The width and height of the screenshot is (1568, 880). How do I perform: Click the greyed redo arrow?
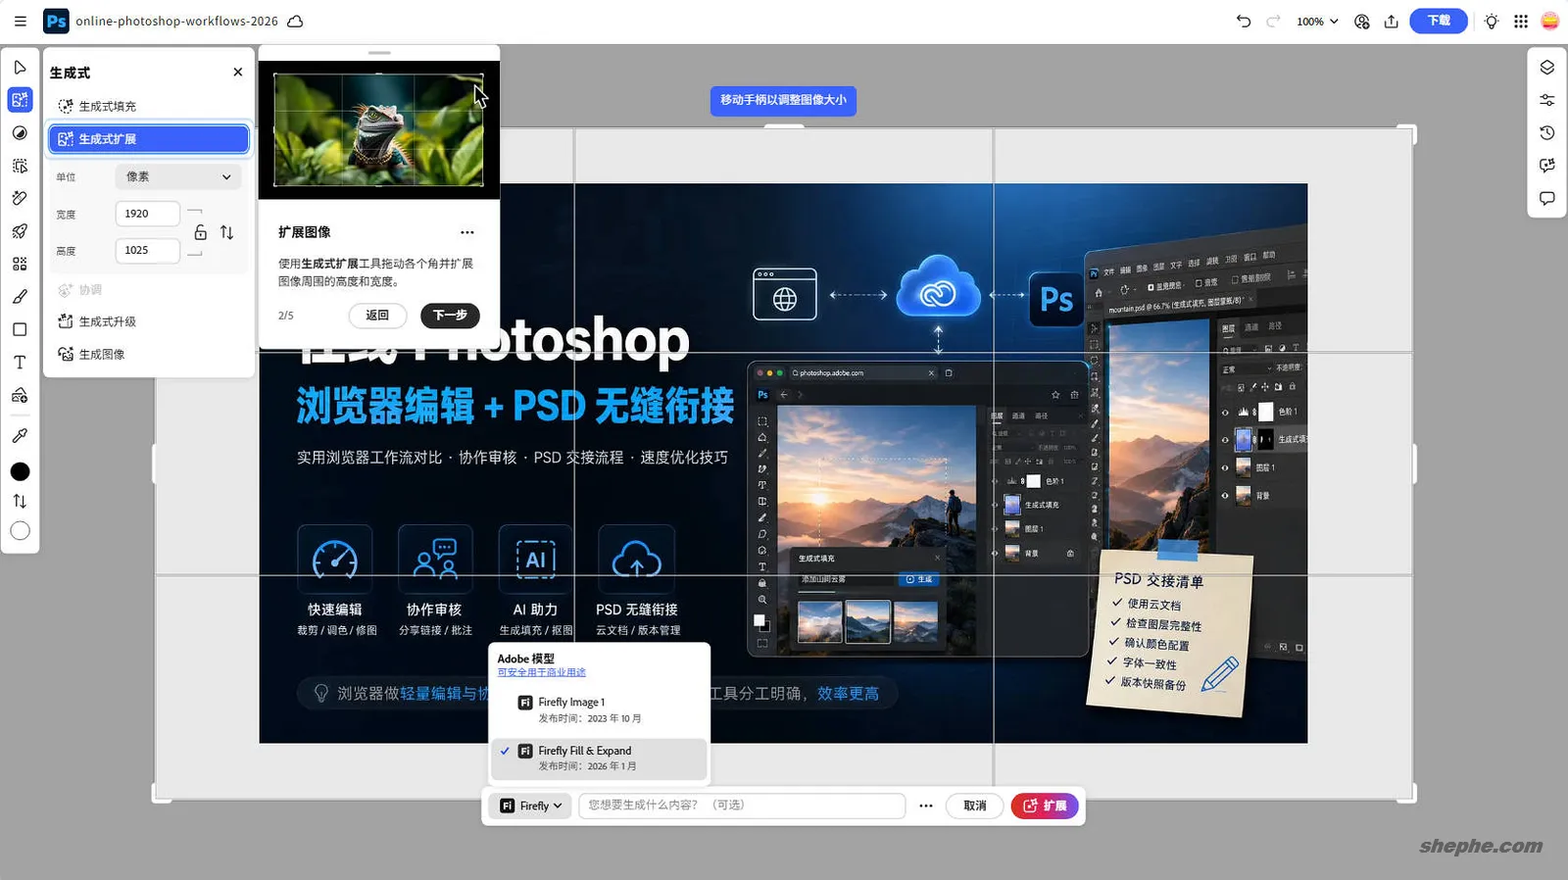[x=1273, y=21]
